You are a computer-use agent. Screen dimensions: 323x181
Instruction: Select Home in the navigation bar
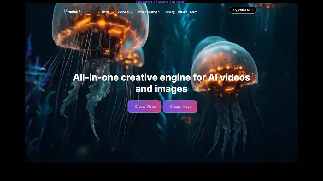[106, 12]
